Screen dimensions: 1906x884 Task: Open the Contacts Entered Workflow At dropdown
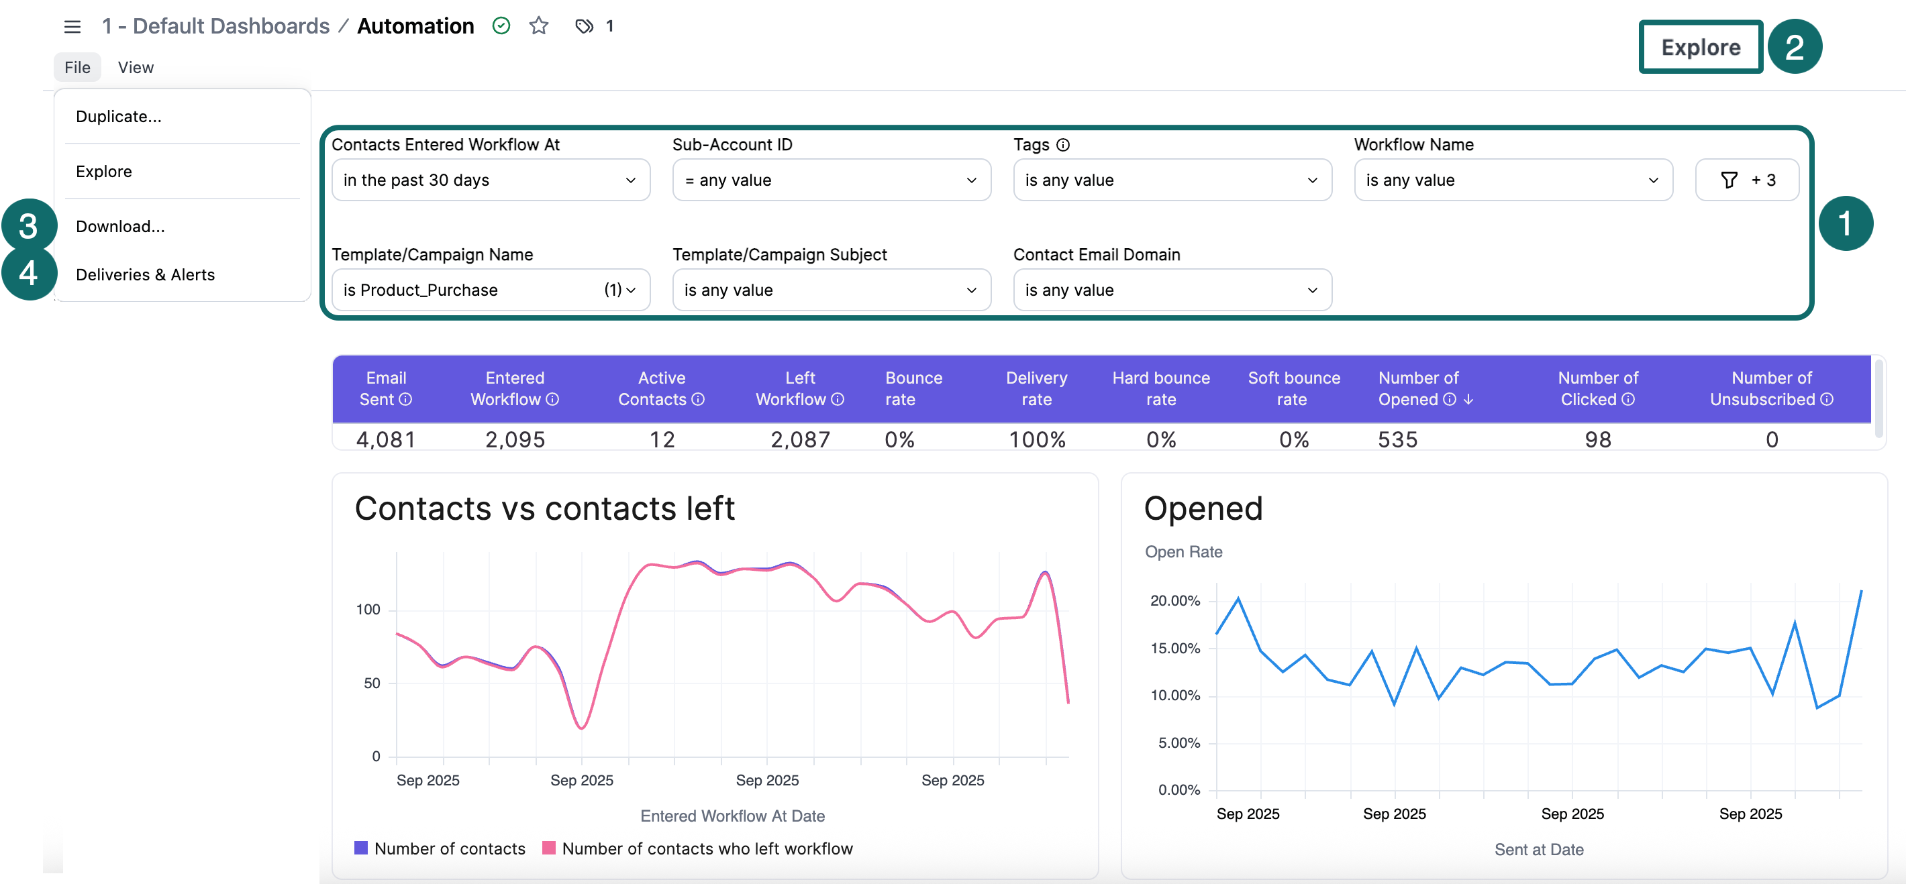coord(491,179)
